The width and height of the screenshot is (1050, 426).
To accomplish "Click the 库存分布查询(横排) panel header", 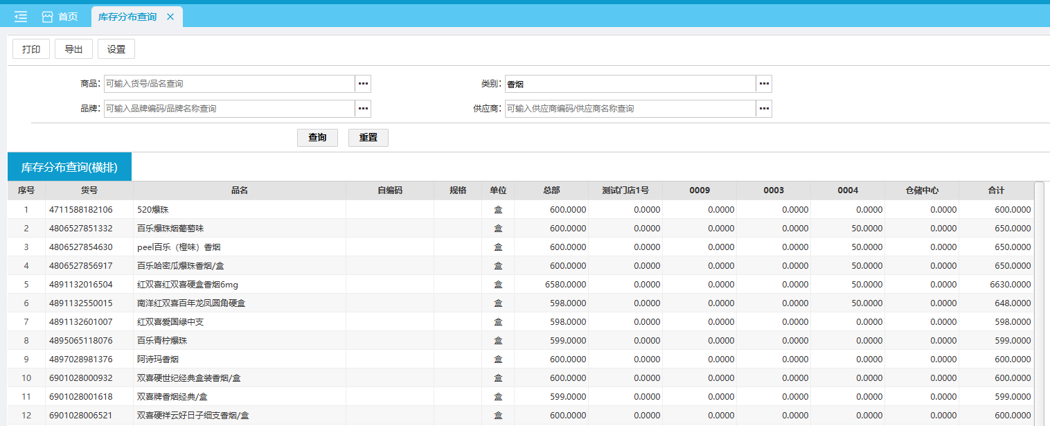I will pyautogui.click(x=69, y=167).
